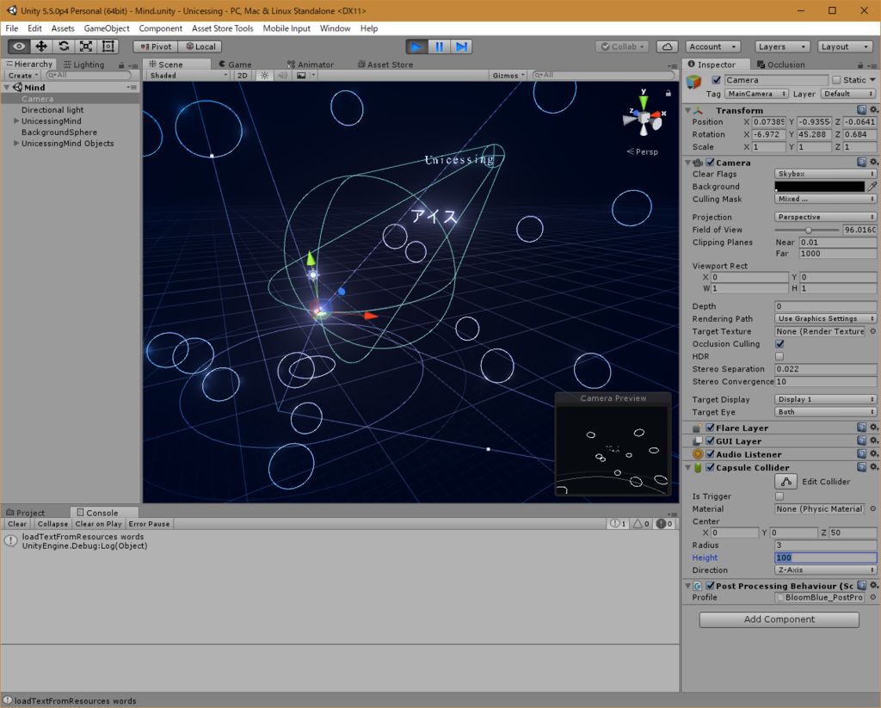
Task: Click the Background color swatch
Action: (820, 187)
